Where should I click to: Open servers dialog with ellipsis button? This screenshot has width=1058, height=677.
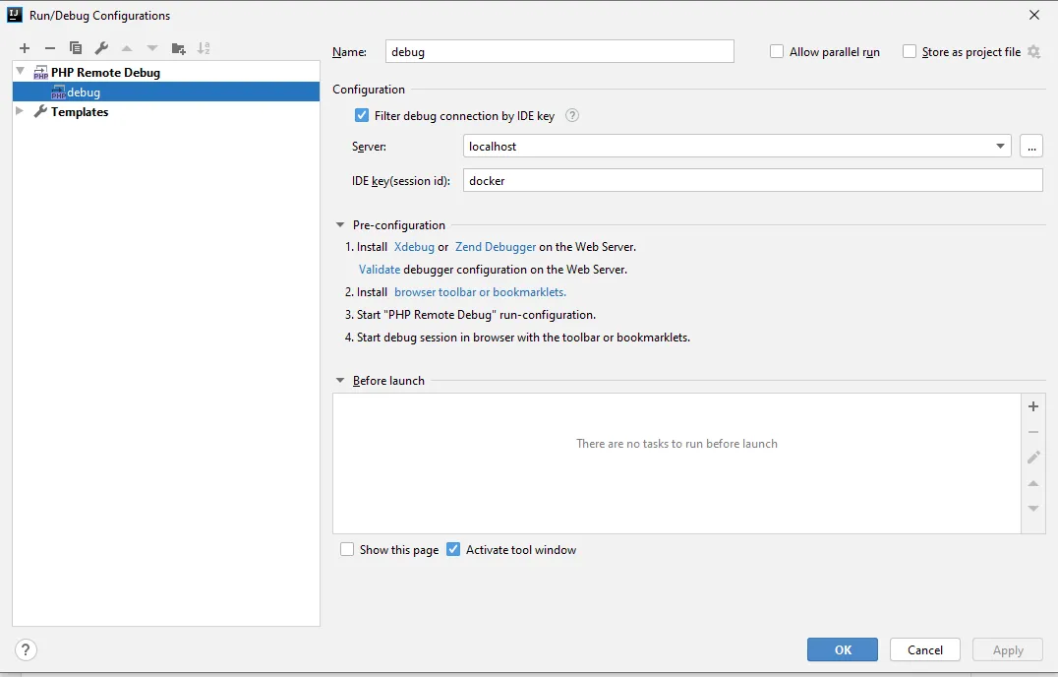(x=1031, y=146)
